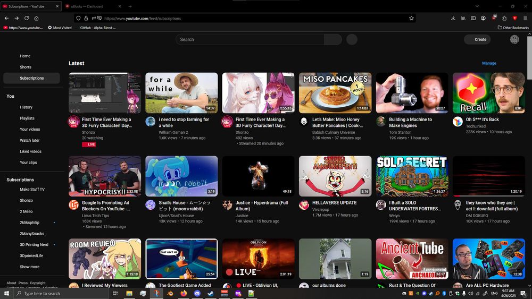This screenshot has height=299, width=532.
Task: Open File Explorer from the taskbar
Action: [x=129, y=293]
